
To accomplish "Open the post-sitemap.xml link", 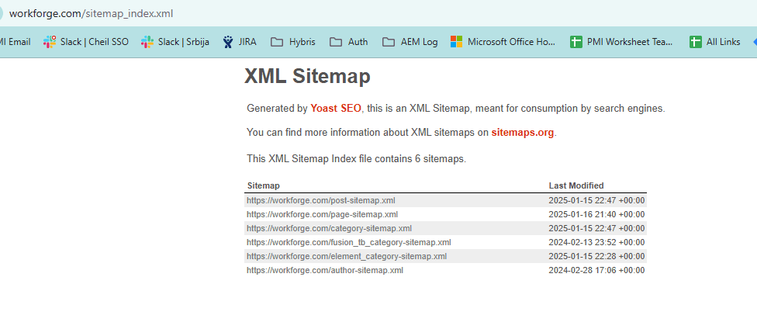I will point(321,200).
